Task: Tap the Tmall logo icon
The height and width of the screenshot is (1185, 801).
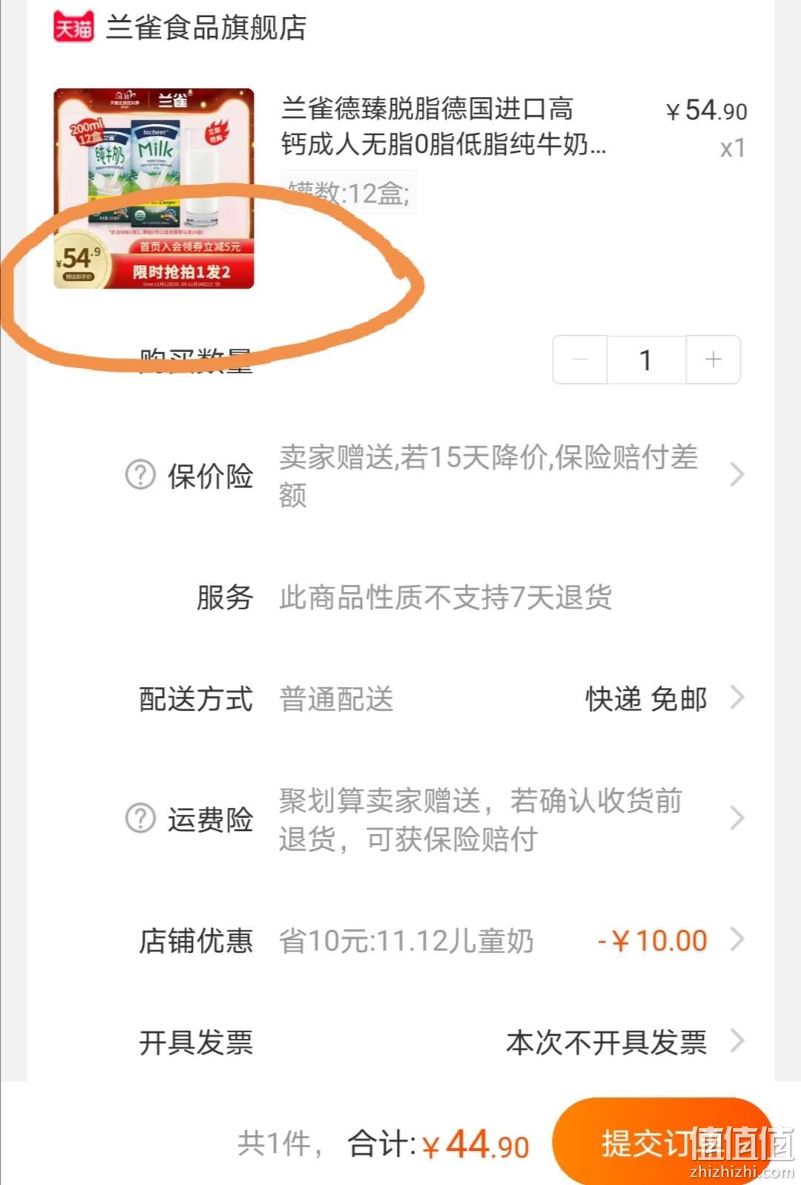Action: point(73,27)
